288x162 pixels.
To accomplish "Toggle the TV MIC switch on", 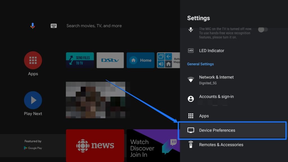I will tap(263, 30).
